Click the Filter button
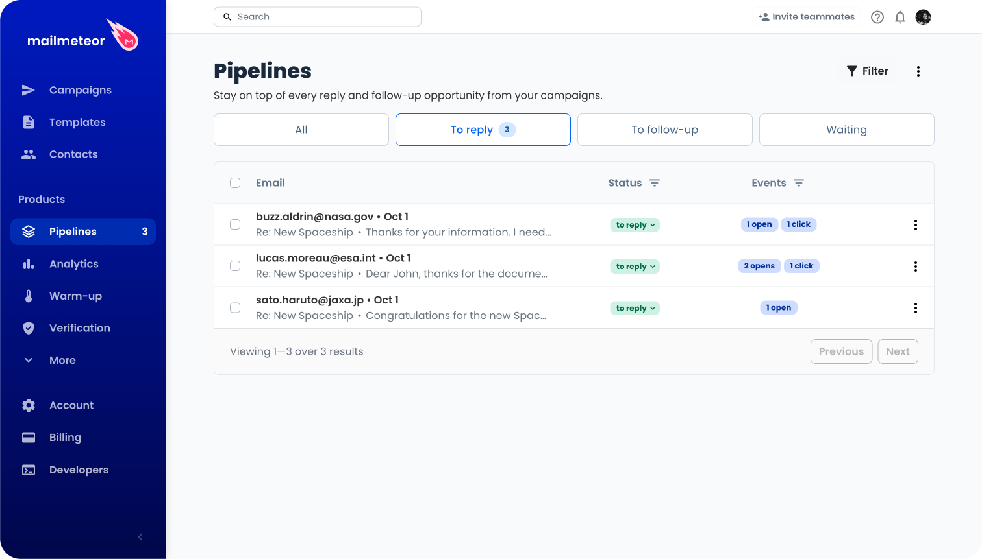This screenshot has height=559, width=982. pyautogui.click(x=868, y=71)
